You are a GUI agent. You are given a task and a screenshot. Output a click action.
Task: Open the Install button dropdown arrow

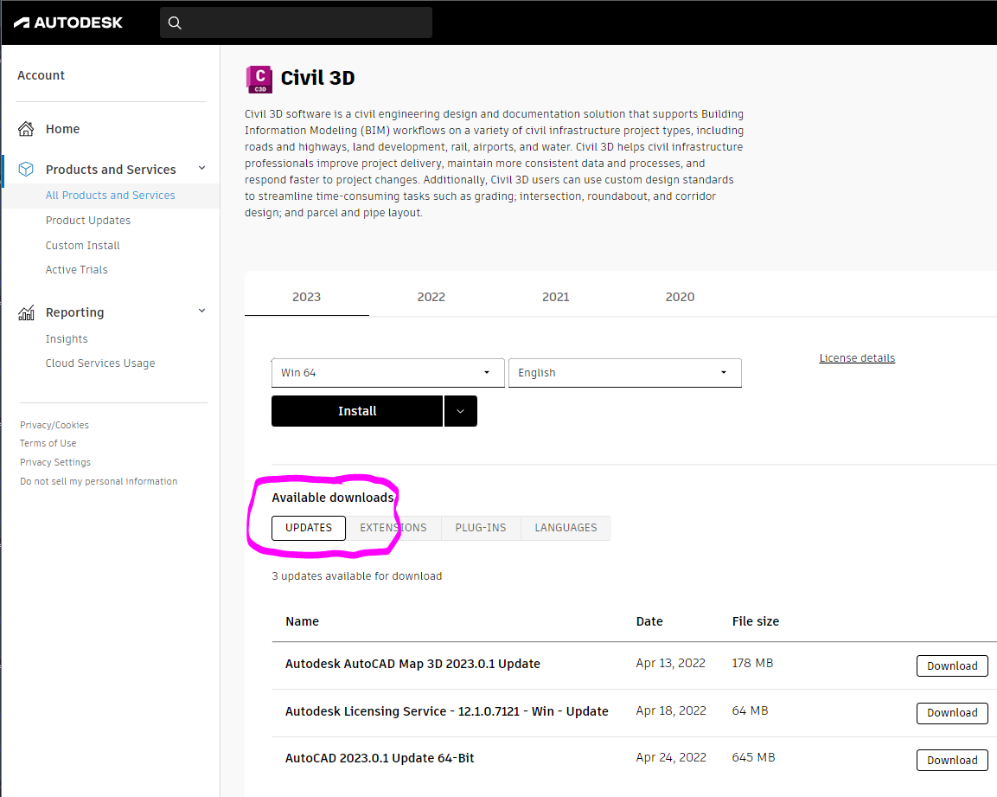pos(460,410)
